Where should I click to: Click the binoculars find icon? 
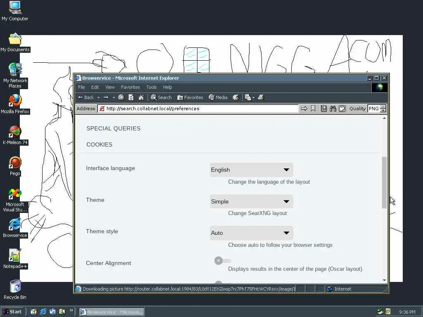(333, 109)
